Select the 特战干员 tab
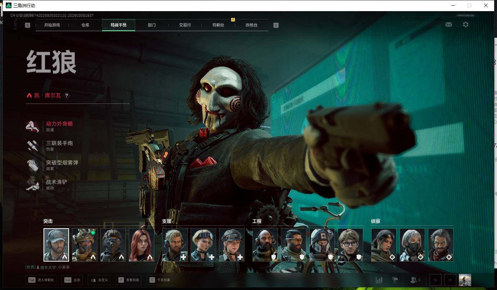This screenshot has height=290, width=497. [x=118, y=25]
